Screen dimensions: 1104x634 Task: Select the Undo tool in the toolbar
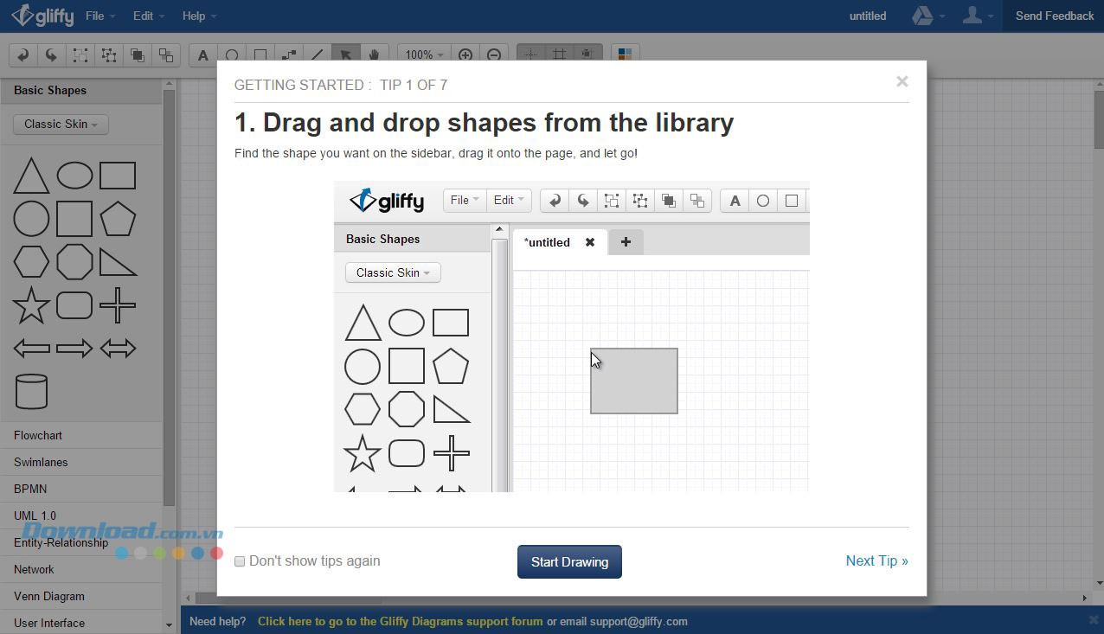tap(22, 54)
